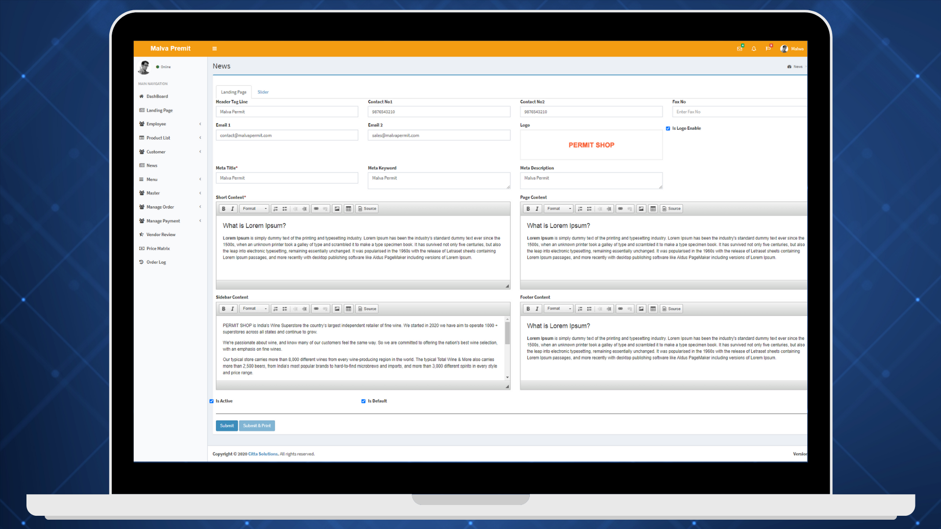Insert table in Sidebar Content editor
This screenshot has width=941, height=529.
tap(348, 309)
